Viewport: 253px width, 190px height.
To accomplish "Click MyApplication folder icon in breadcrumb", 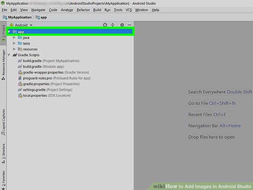I will click(x=5, y=17).
